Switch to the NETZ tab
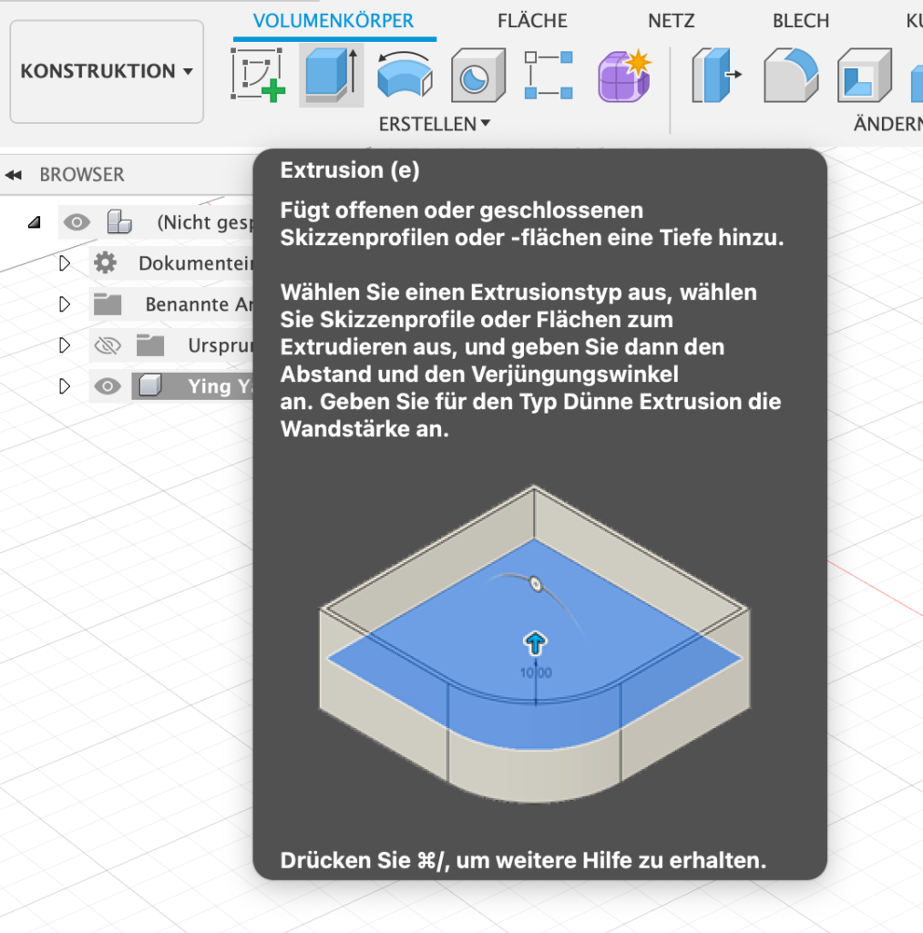 click(671, 20)
